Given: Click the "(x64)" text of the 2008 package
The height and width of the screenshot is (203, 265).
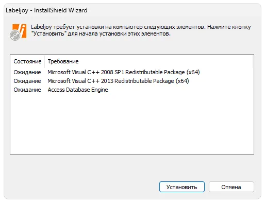Looking at the screenshot, I should coord(193,72).
